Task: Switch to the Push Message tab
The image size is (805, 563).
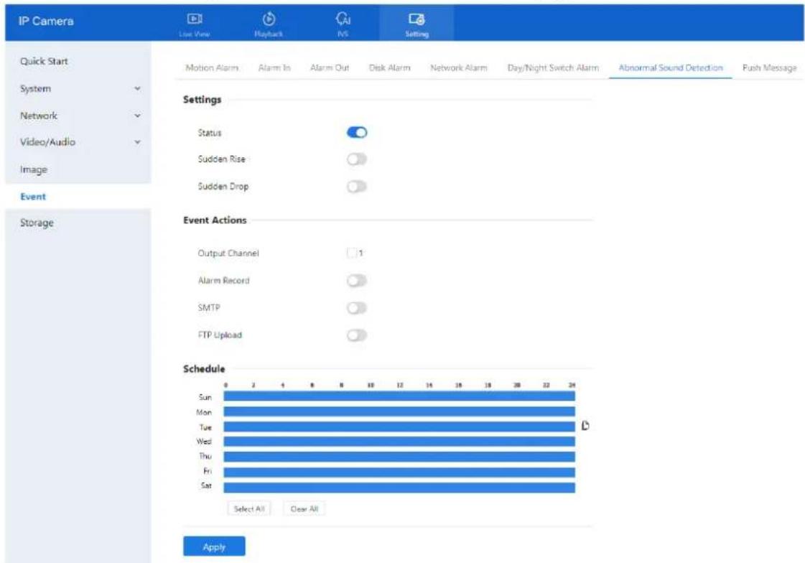Action: (x=769, y=68)
